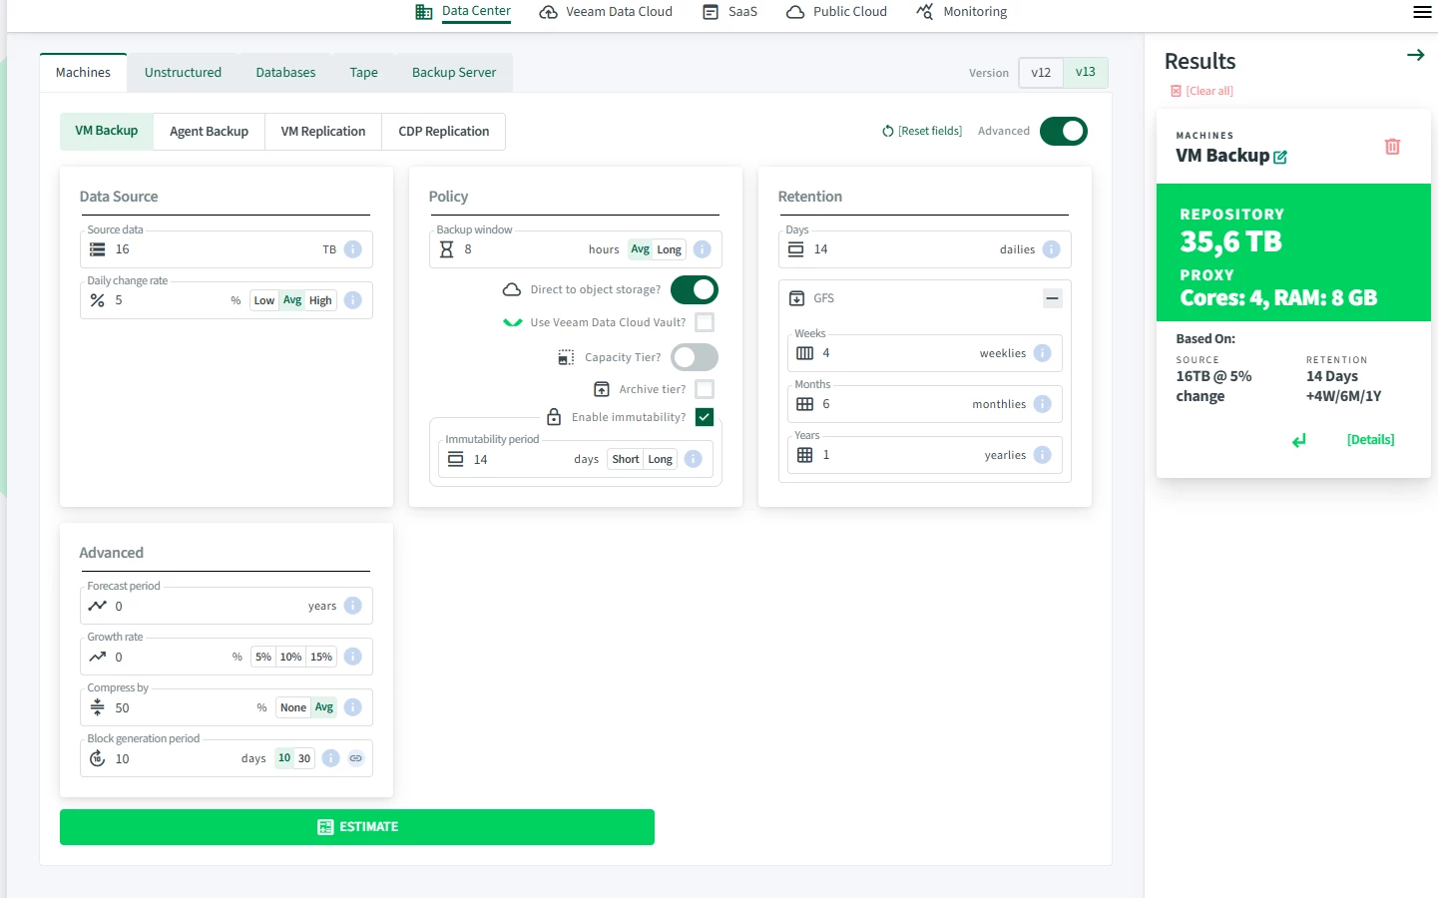Open the Details link in results
Viewport: 1438px width, 898px height.
pos(1371,440)
